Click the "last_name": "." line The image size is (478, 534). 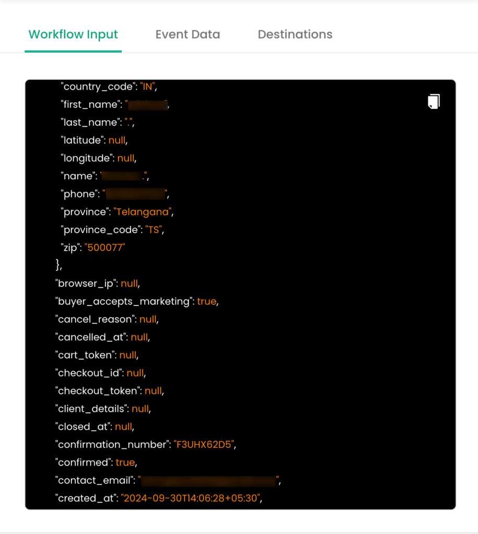[x=98, y=122]
